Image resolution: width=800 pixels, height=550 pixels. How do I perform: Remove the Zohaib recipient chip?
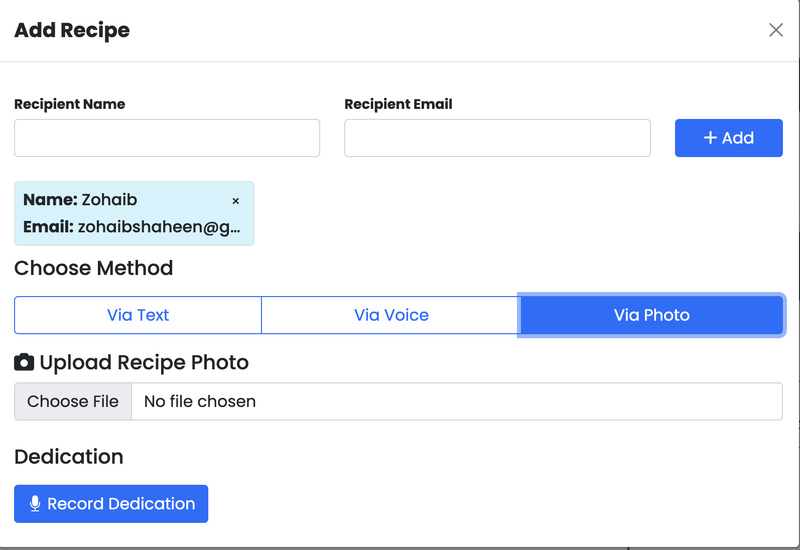[235, 201]
